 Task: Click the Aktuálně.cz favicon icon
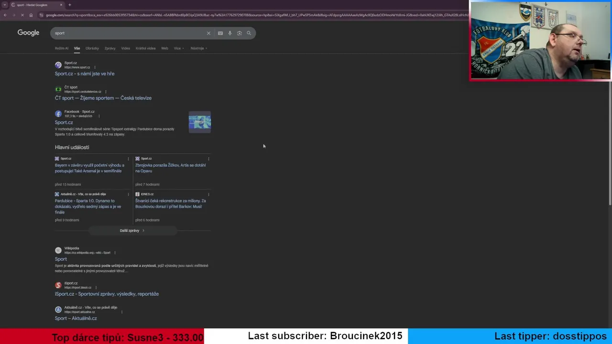pos(58,310)
